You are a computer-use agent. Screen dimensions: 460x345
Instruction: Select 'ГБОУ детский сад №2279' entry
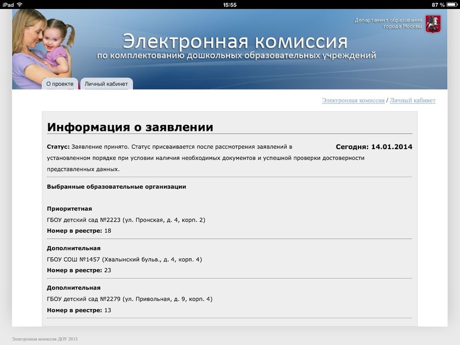coord(130,299)
